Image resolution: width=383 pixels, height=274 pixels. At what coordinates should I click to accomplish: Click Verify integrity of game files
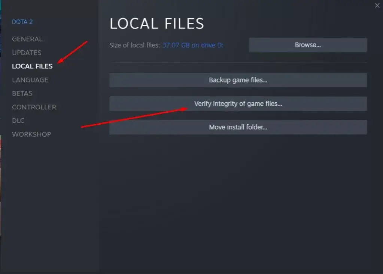coord(238,103)
